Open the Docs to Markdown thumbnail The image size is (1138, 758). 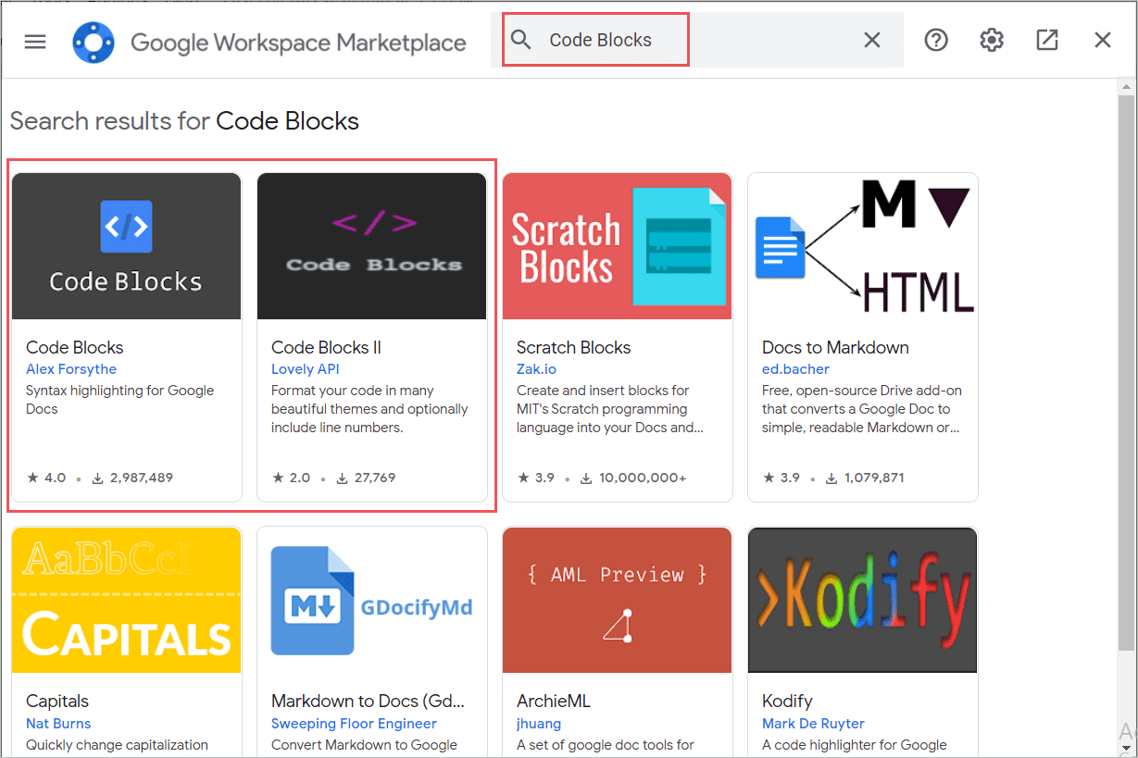pos(863,246)
